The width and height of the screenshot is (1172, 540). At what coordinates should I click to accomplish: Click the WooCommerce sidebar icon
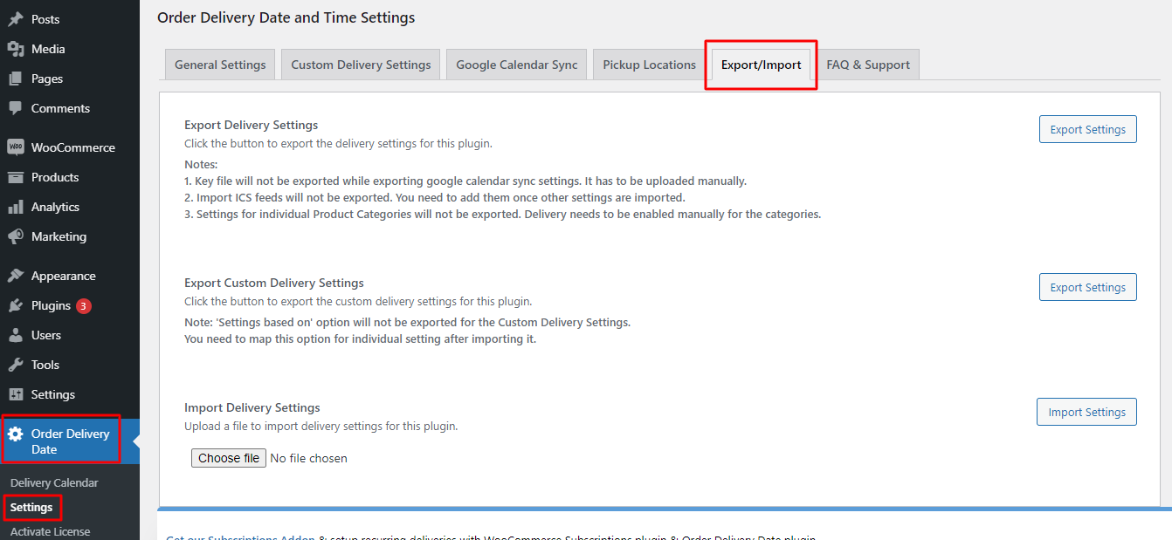pyautogui.click(x=19, y=147)
